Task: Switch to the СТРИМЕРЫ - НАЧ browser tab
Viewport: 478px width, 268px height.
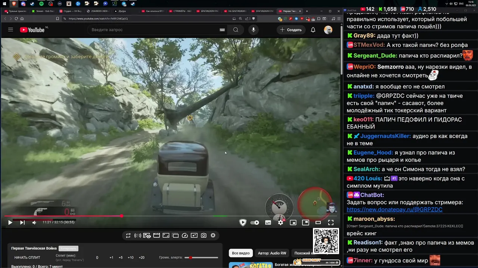Action: (180, 11)
